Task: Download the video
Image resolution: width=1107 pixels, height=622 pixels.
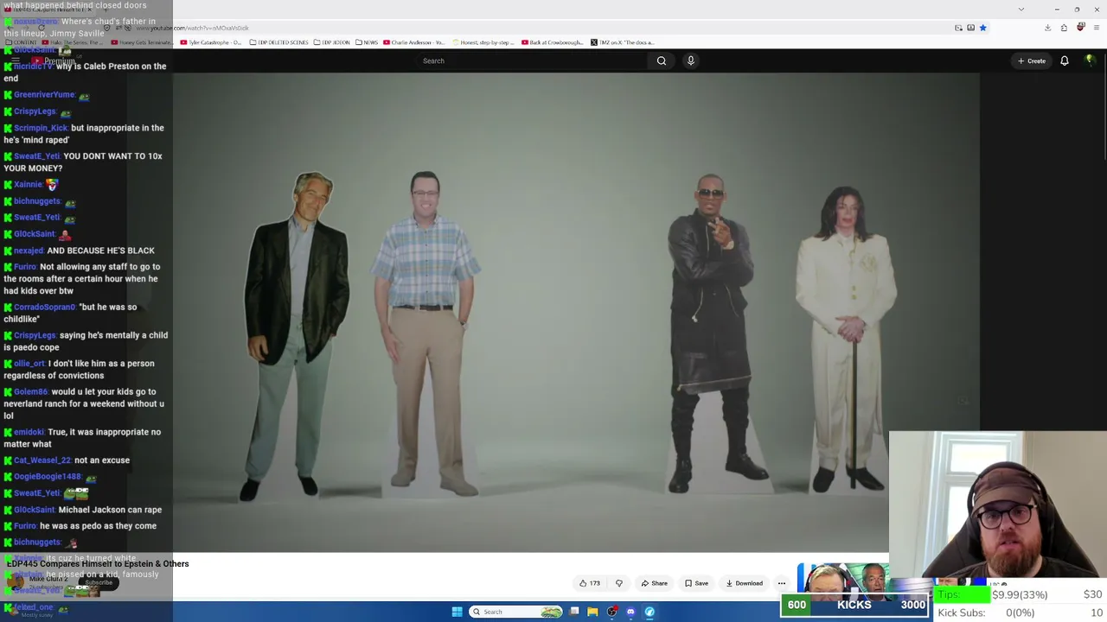Action: coord(744,583)
